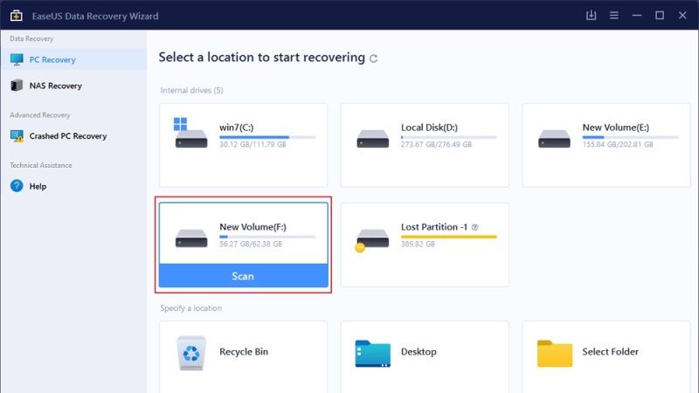The height and width of the screenshot is (393, 699).
Task: Maximize the EaseUS window
Action: tap(660, 16)
